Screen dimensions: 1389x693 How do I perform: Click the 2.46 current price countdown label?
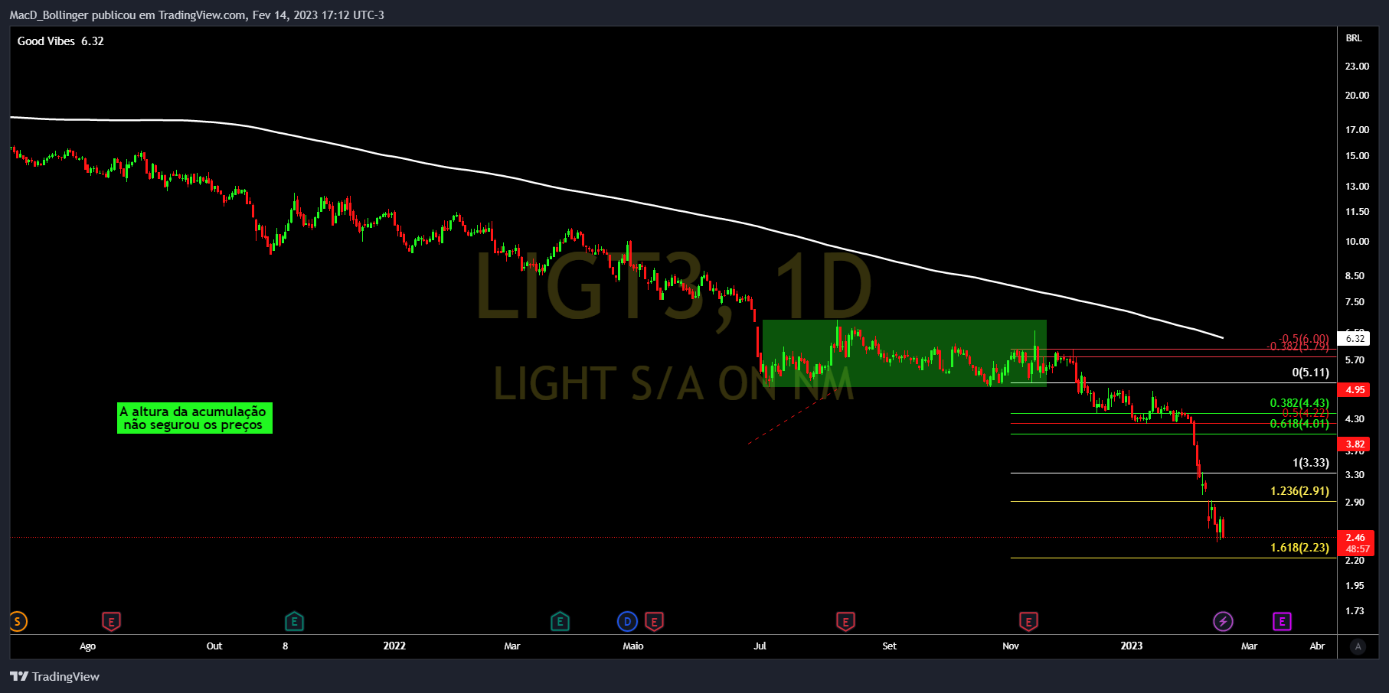click(1356, 543)
